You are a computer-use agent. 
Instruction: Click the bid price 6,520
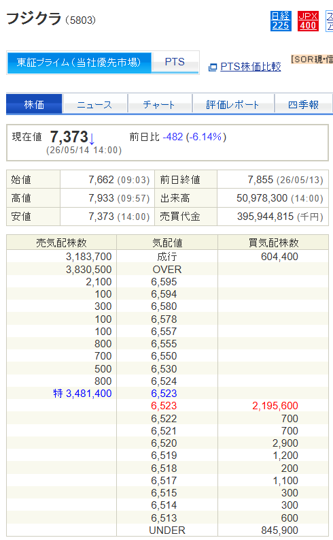tap(164, 443)
